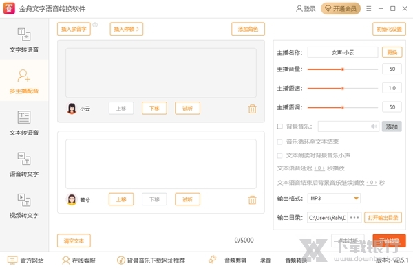Click 试听 for the second role

(x=187, y=199)
